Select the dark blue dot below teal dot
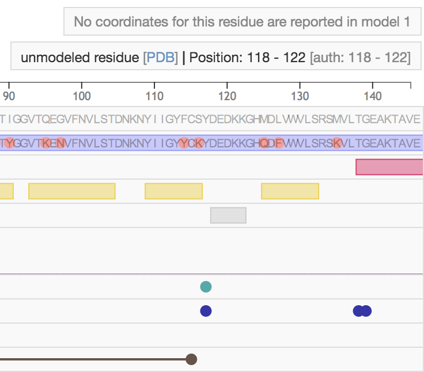The height and width of the screenshot is (372, 424). 206,311
